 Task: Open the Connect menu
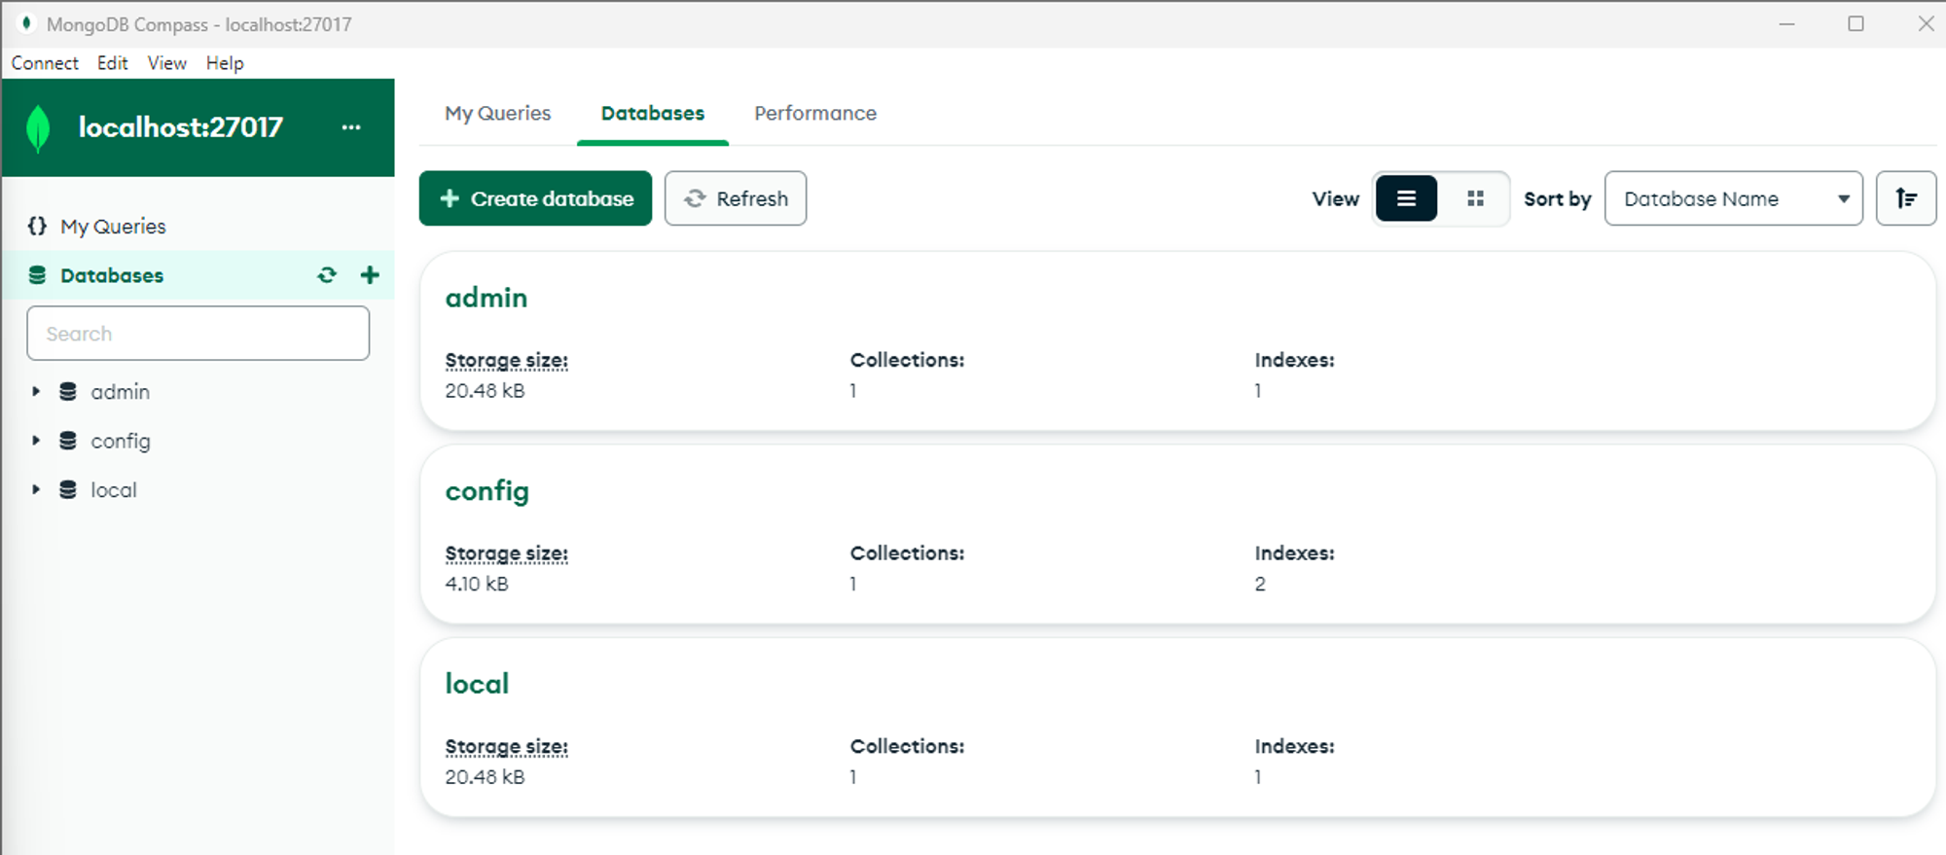tap(45, 63)
